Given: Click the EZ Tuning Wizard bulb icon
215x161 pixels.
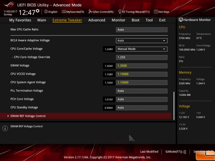Looking at the screenshot, I should point(120,12).
